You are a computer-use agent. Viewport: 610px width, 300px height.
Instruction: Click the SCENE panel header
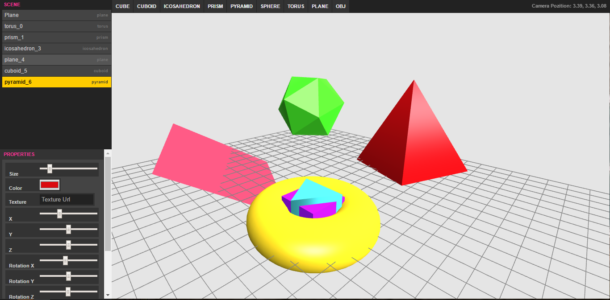pyautogui.click(x=12, y=4)
